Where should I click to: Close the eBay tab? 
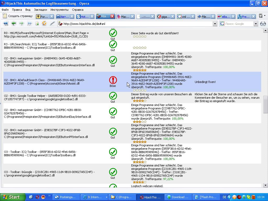click(x=233, y=16)
